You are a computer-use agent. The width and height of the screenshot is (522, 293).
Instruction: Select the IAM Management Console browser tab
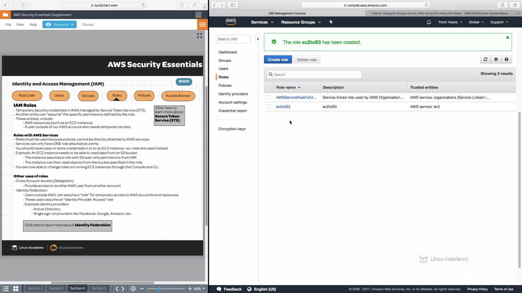point(287,13)
